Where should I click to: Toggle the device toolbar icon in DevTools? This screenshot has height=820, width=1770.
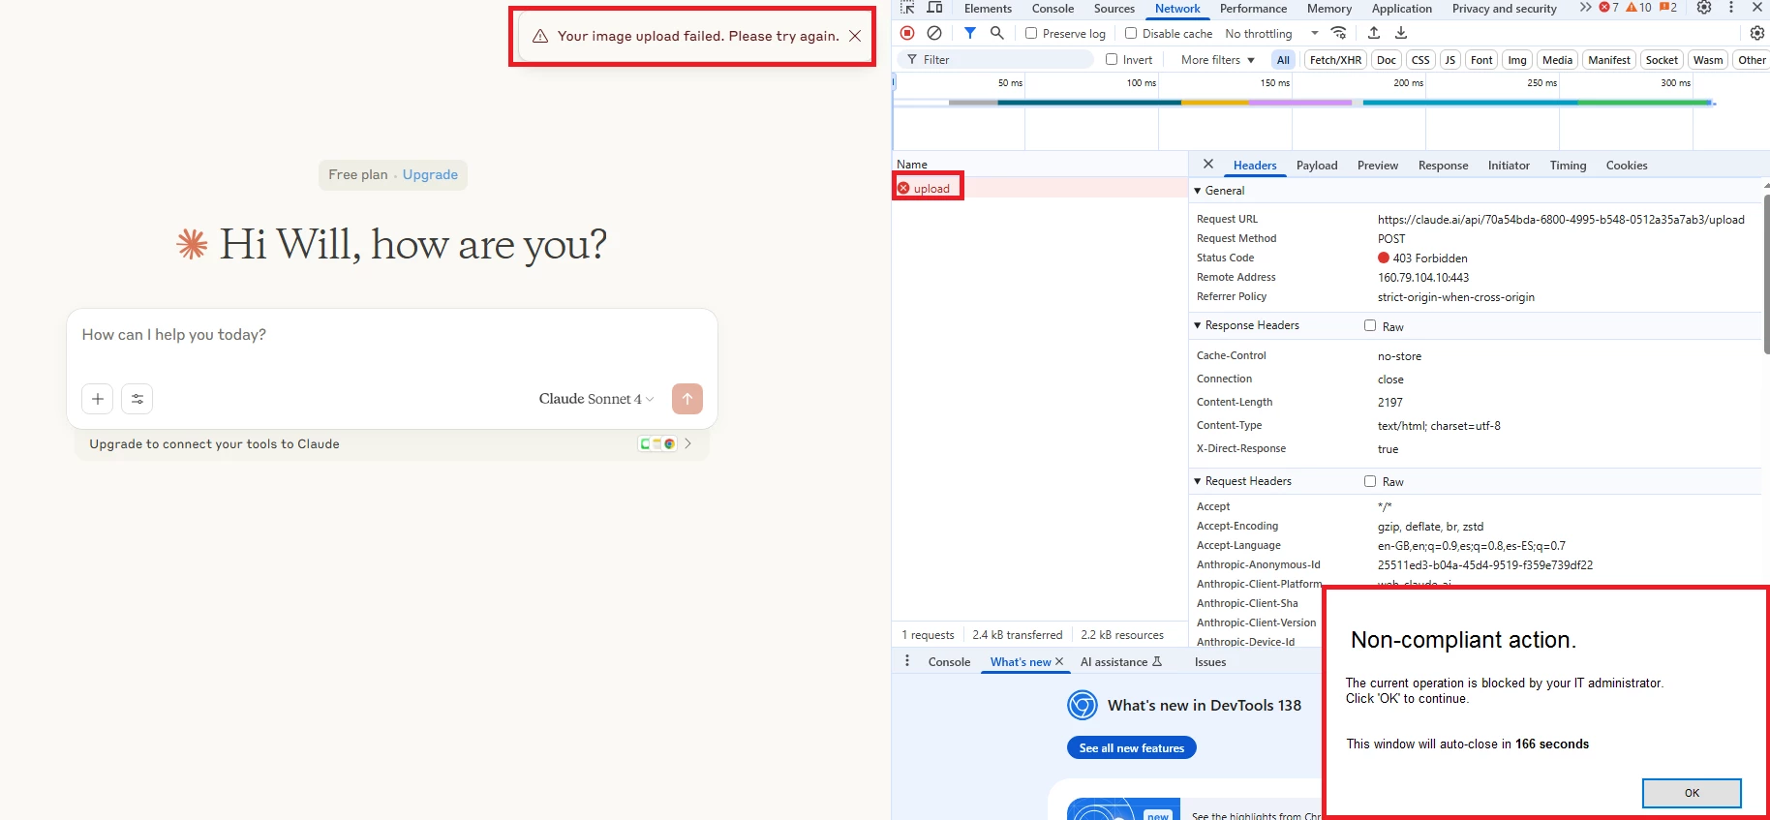point(934,8)
